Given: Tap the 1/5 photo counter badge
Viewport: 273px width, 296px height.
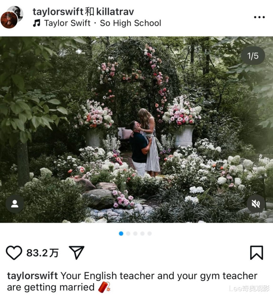Looking at the screenshot, I should [253, 56].
